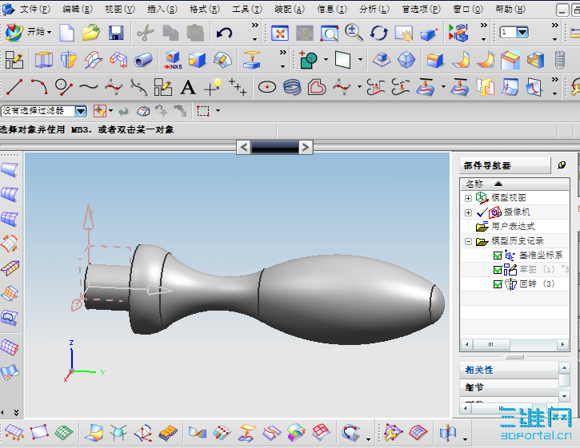580x448 pixels.
Task: Open the 帮助(H) menu
Action: pos(510,10)
